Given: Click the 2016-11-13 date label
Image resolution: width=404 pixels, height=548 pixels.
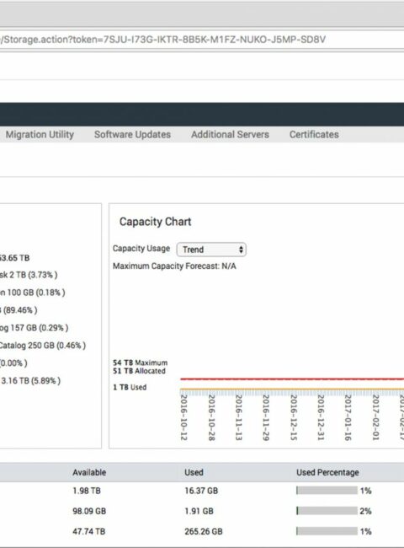Looking at the screenshot, I should point(238,417).
